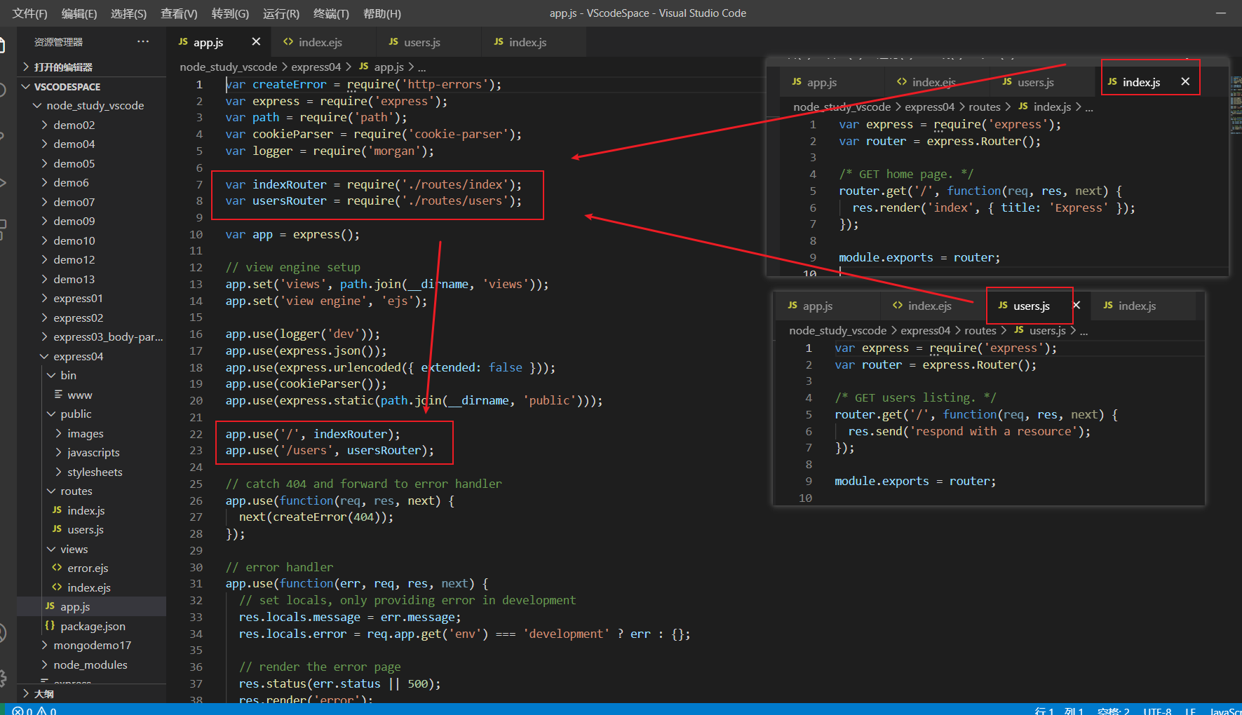Image resolution: width=1242 pixels, height=715 pixels.
Task: Click code line 'var app = express();'
Action: [x=292, y=234]
